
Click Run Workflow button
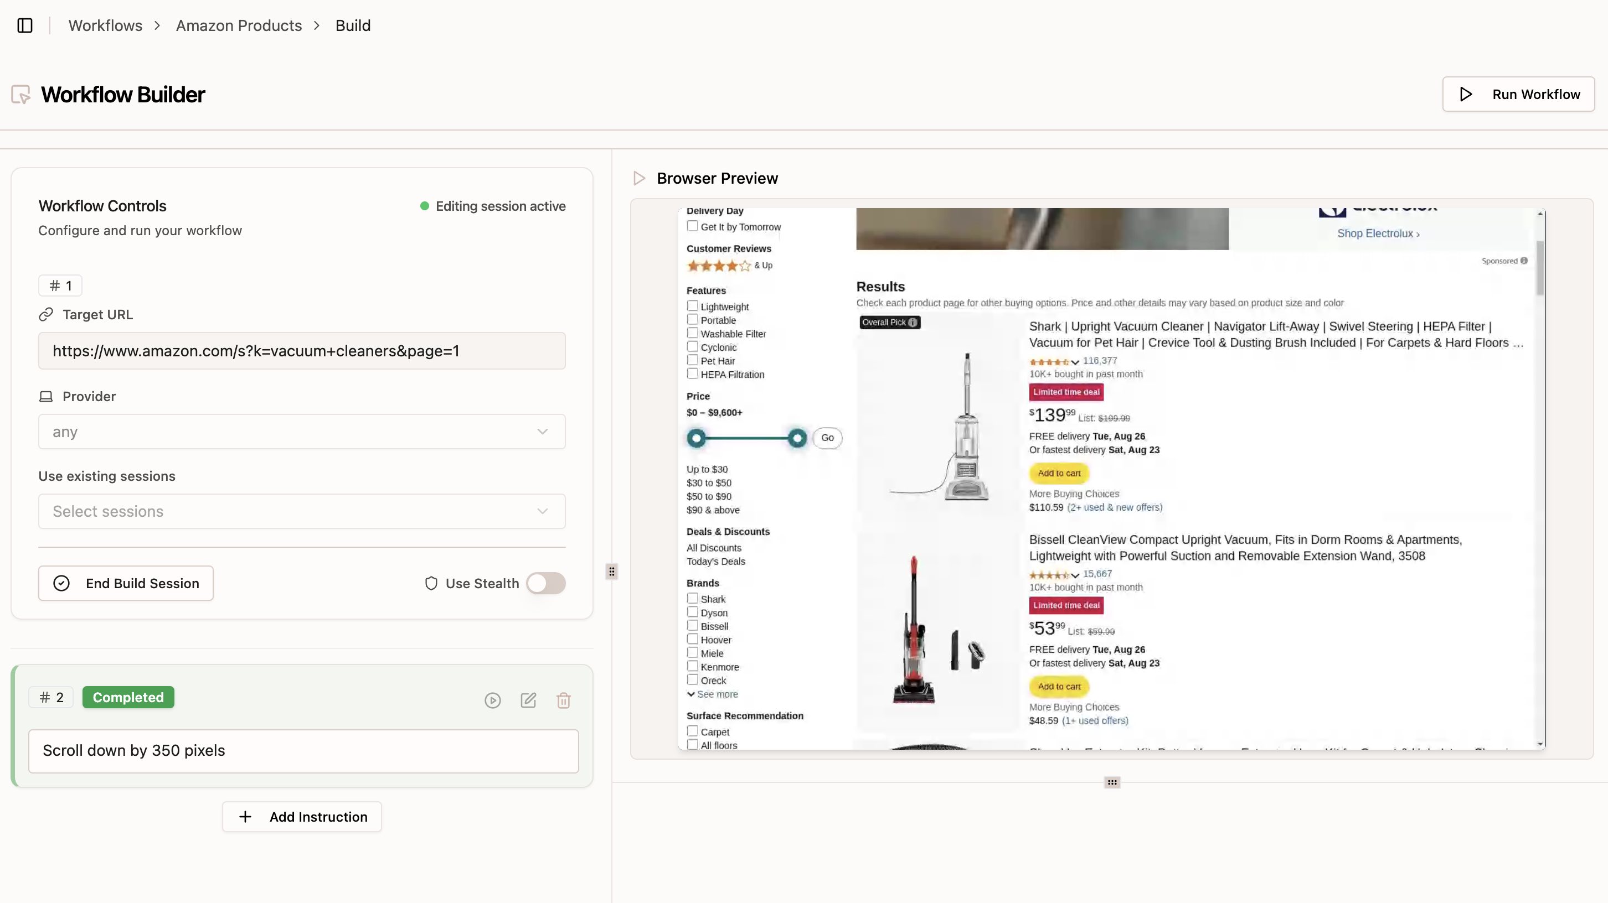click(1518, 94)
